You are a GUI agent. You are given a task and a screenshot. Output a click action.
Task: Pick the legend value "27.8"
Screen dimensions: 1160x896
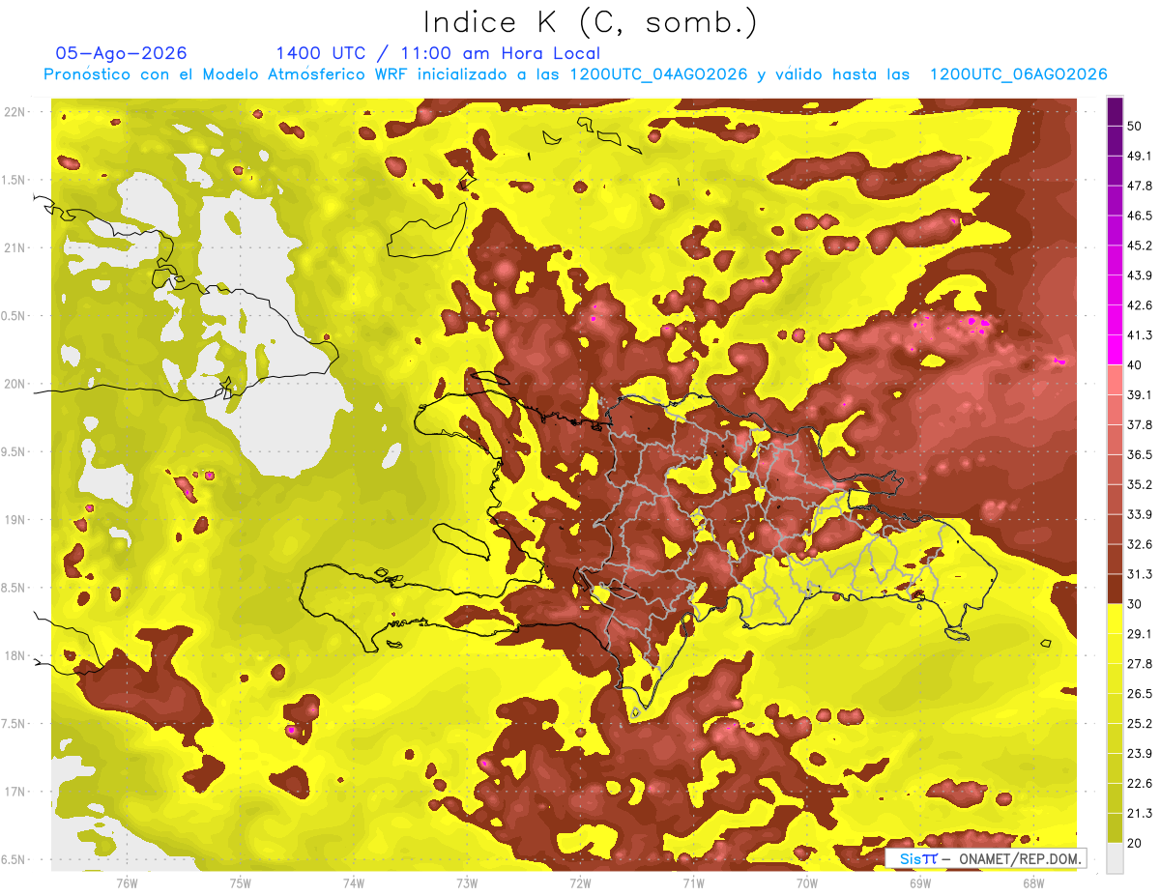pyautogui.click(x=1140, y=664)
